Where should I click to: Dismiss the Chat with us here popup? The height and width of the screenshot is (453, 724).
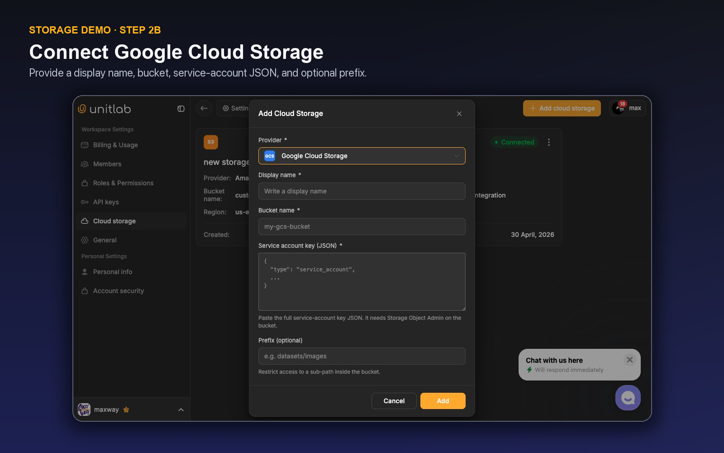click(x=630, y=360)
